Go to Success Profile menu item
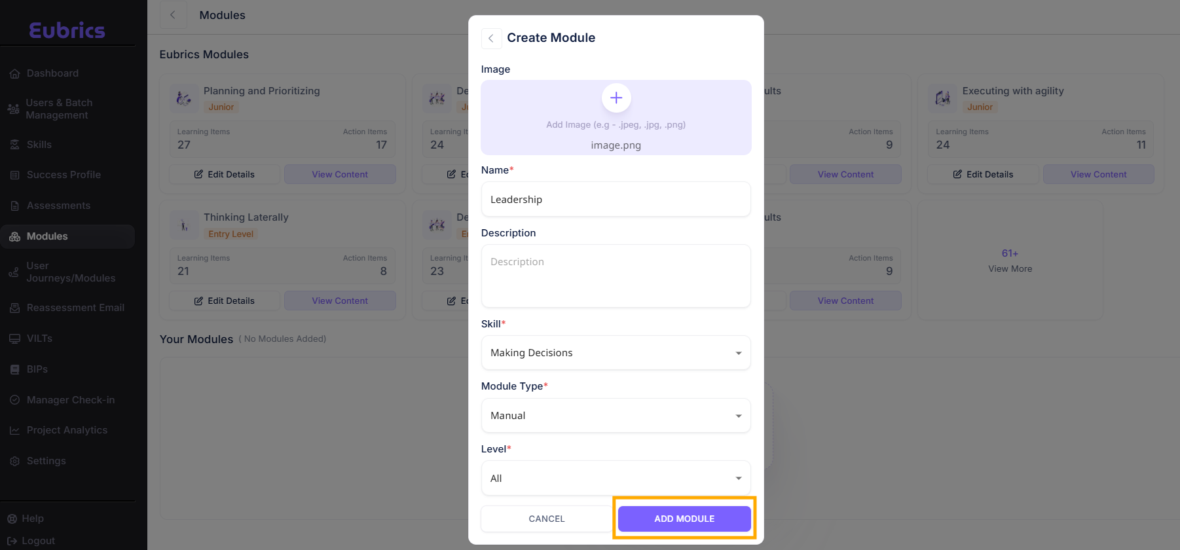 pyautogui.click(x=64, y=175)
